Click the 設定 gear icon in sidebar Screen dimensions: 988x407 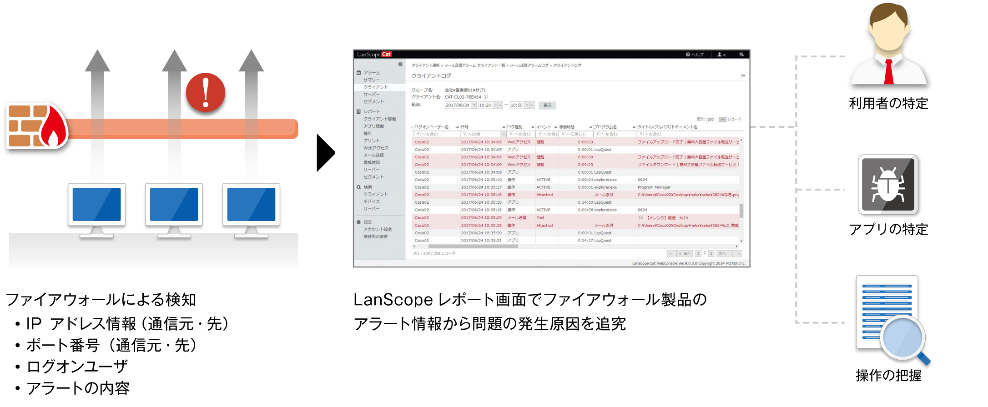tap(358, 222)
